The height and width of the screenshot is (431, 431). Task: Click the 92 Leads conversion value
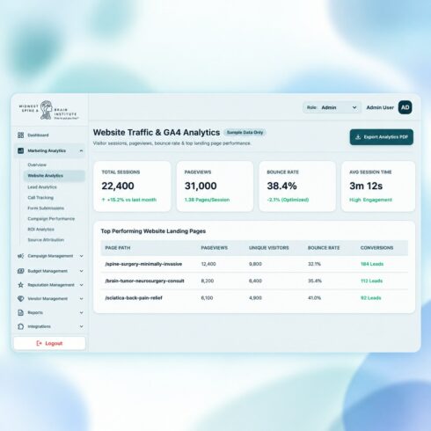(x=370, y=298)
